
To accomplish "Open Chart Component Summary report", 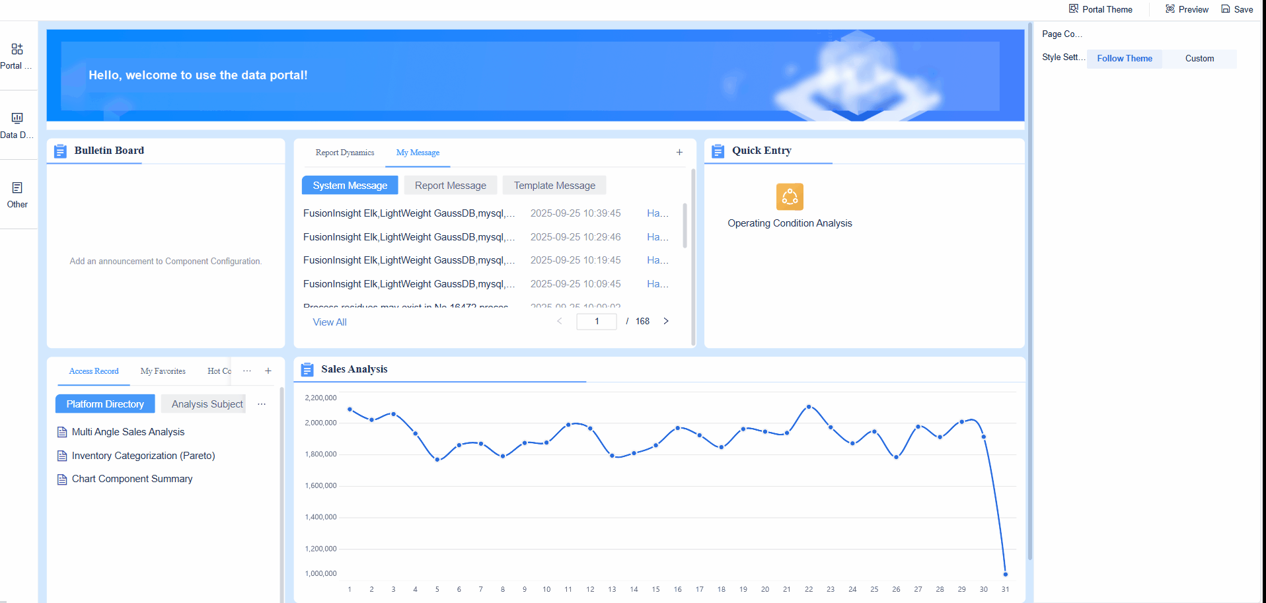I will click(132, 479).
